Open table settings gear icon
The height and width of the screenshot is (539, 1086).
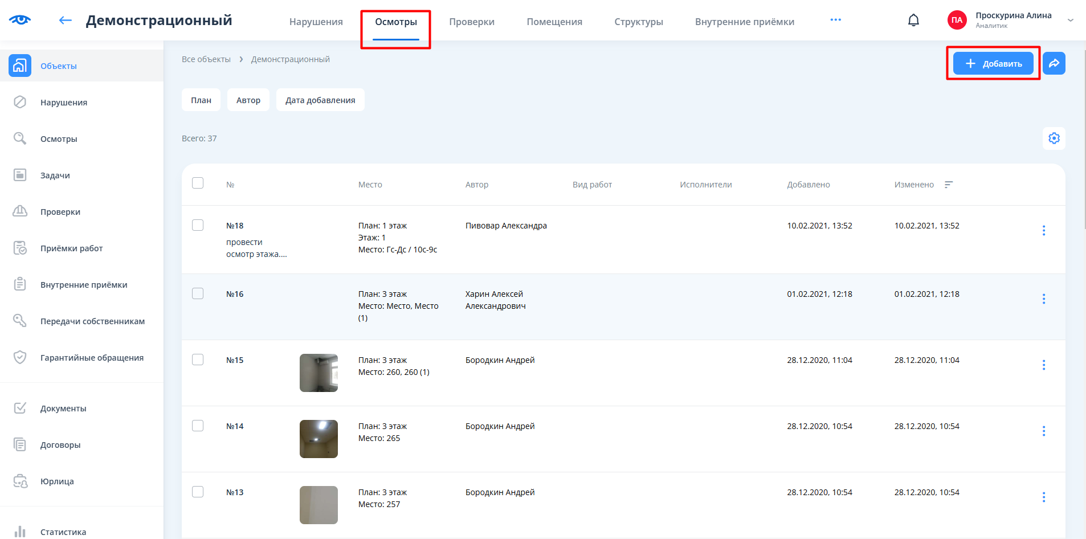pyautogui.click(x=1054, y=138)
